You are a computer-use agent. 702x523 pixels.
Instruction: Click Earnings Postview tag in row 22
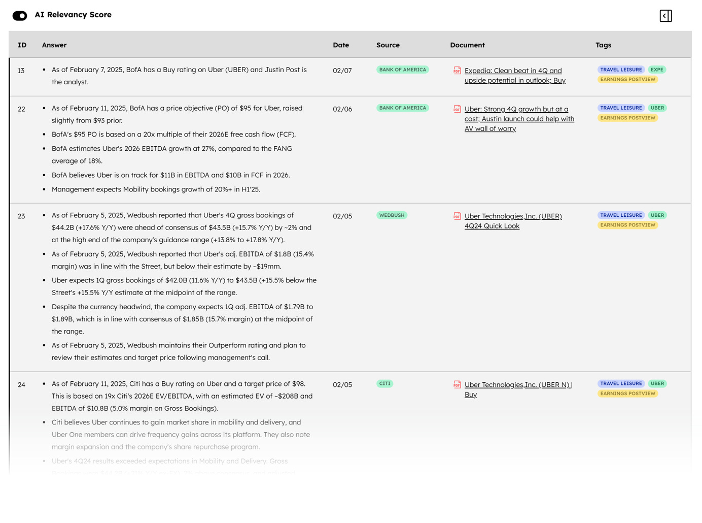[x=627, y=118]
